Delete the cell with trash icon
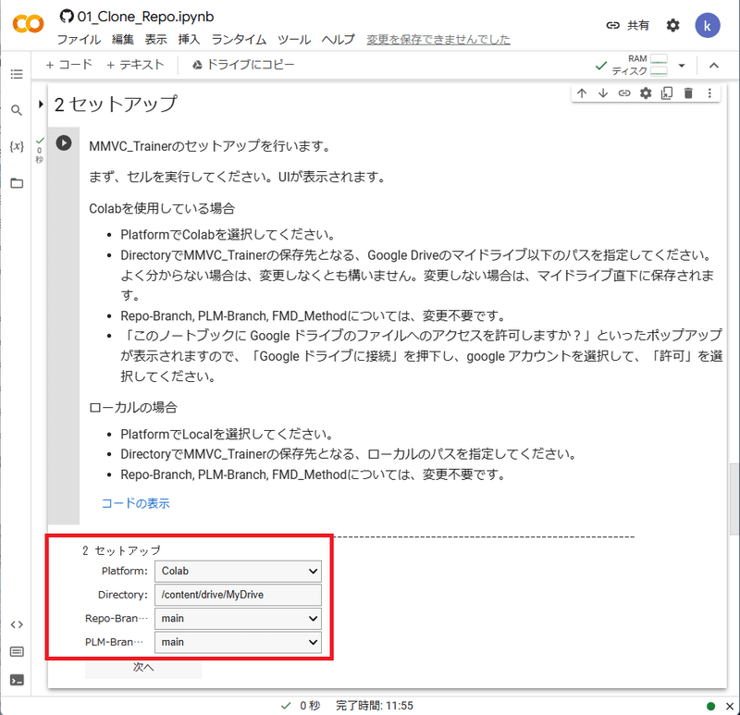This screenshot has height=715, width=740. click(688, 93)
